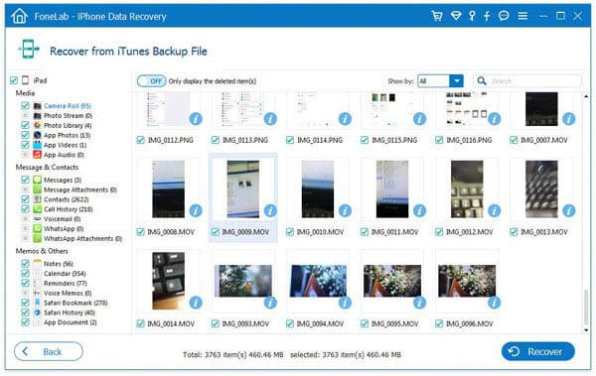Click info icon on IMG_0093.MOV
Screen dimensions: 596x376
click(270, 303)
